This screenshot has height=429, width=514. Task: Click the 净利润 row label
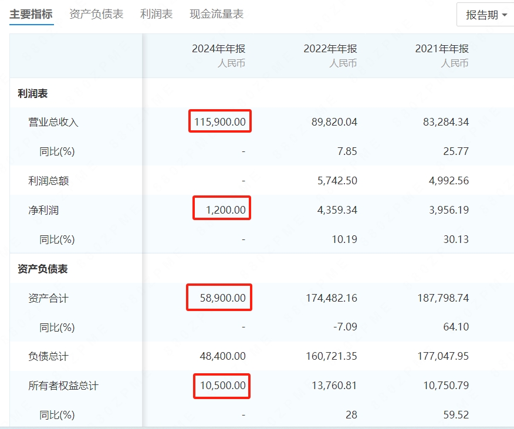43,210
